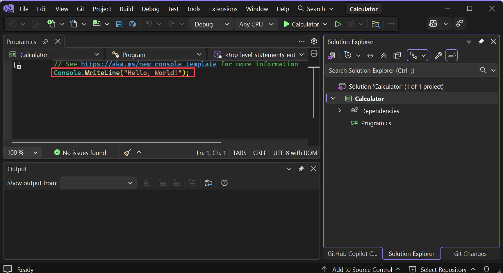Switch to the Git Changes tab
The width and height of the screenshot is (503, 273).
470,254
